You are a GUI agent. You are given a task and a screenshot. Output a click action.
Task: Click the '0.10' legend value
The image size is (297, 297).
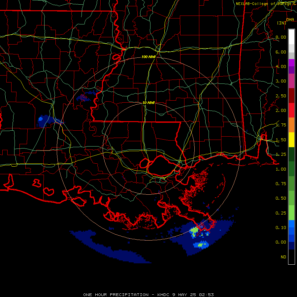281,228
